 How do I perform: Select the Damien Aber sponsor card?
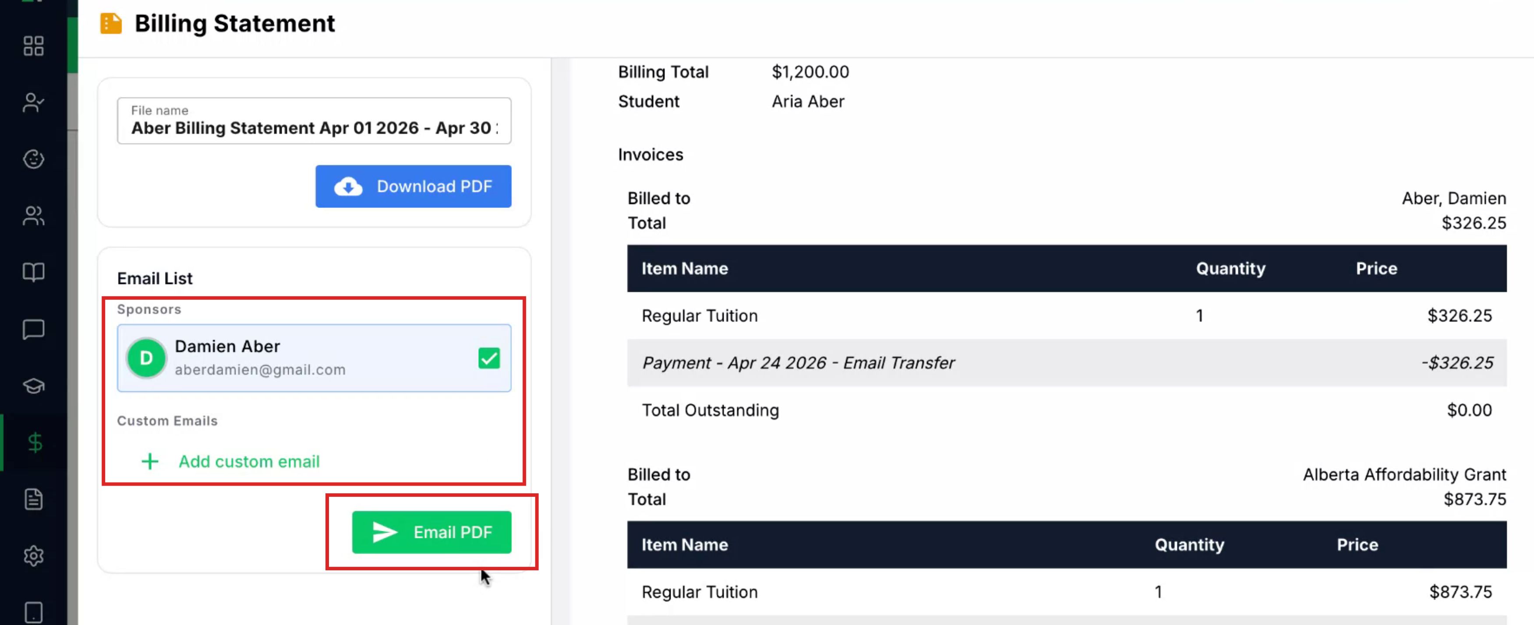coord(314,358)
